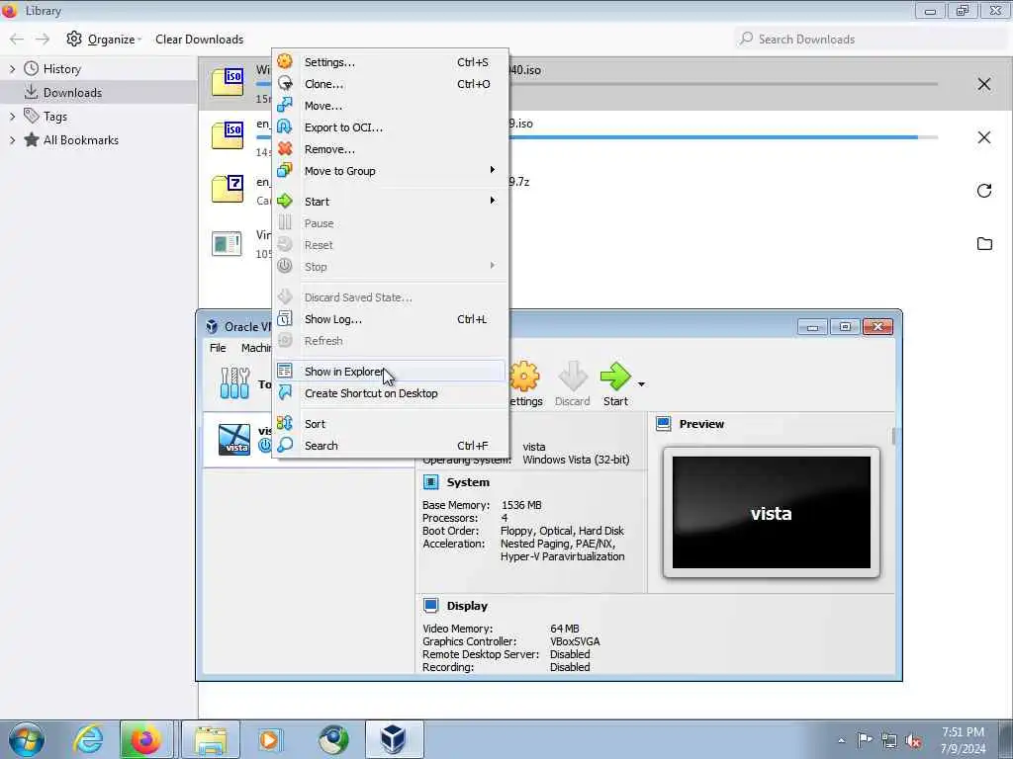
Task: Choose Clone... in context menu
Action: pyautogui.click(x=390, y=84)
